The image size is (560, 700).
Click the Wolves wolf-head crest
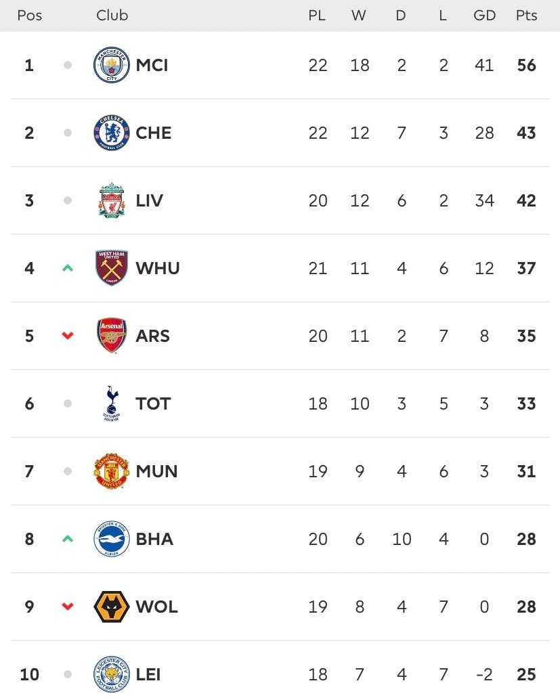point(112,607)
